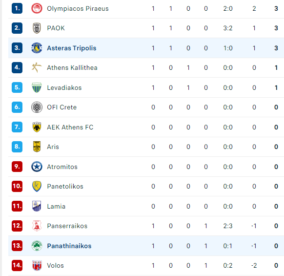Viewport: 284px width, 276px height.
Task: Click the Aris yellow club badge
Action: 37,147
